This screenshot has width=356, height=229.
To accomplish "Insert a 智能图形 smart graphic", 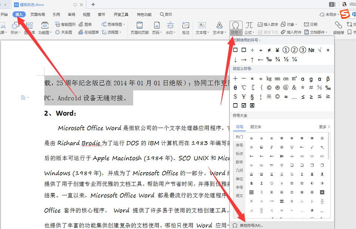I will [66, 24].
